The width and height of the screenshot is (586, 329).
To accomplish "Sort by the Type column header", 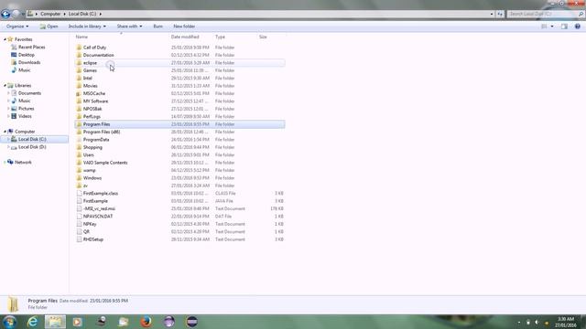I will [220, 37].
